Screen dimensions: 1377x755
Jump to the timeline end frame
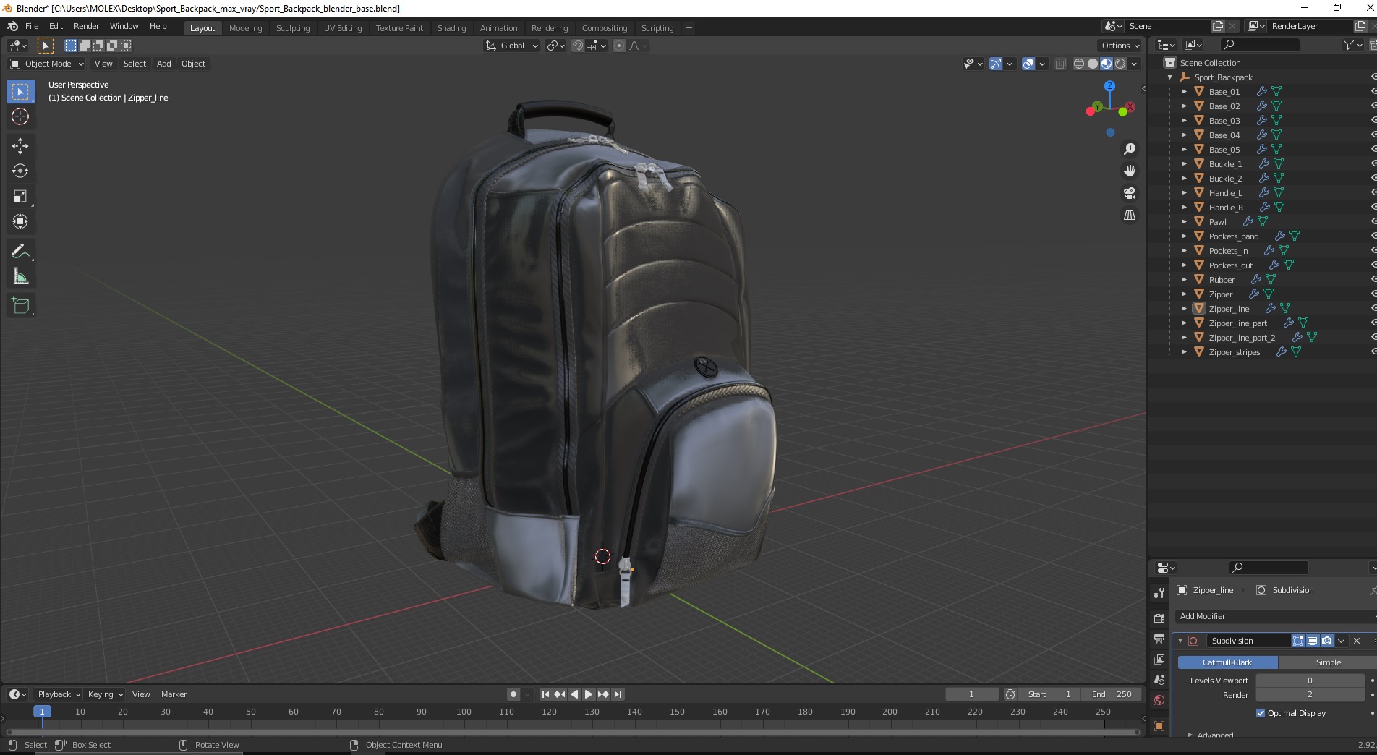pyautogui.click(x=618, y=694)
